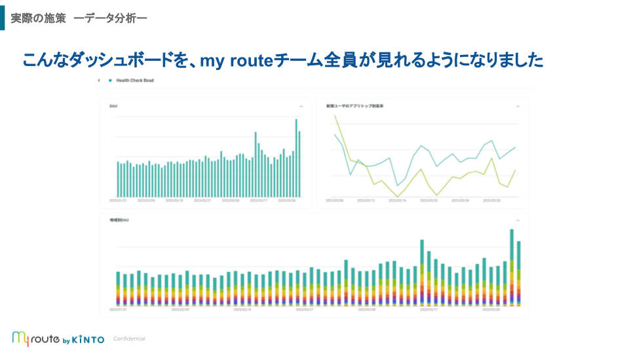The image size is (629, 353).
Task: Click the tallest stacked bar in regional DAU chart
Action: 512,268
